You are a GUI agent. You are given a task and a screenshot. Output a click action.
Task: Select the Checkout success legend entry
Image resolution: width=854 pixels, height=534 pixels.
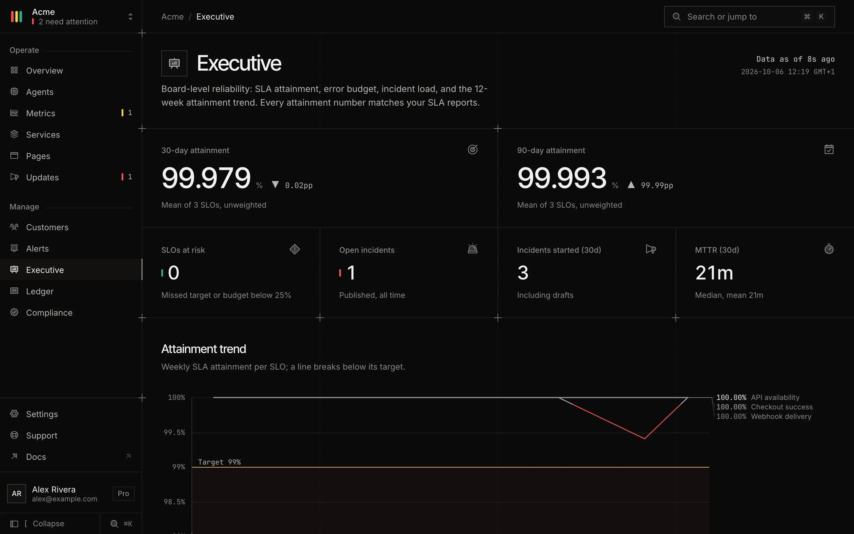tap(764, 407)
